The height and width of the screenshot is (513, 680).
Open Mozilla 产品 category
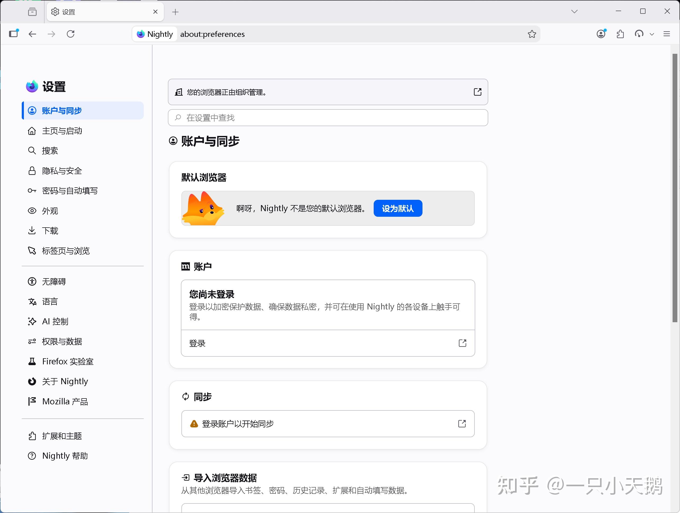click(x=83, y=401)
